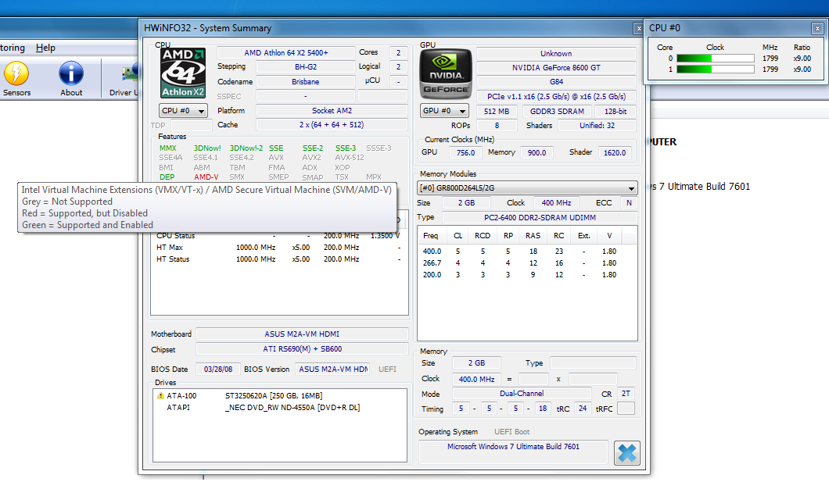
Task: Click the HT Status row label
Action: tap(173, 259)
